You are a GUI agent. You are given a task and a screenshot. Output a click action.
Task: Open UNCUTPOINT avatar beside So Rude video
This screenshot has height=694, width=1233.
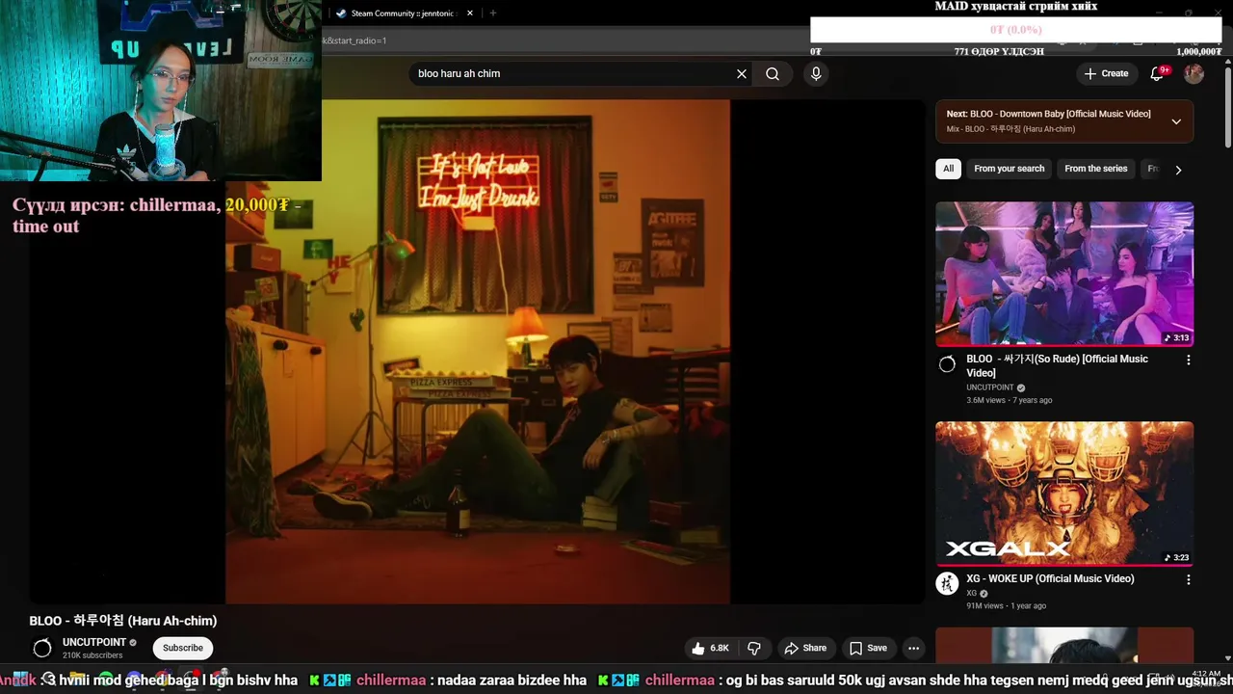coord(947,364)
